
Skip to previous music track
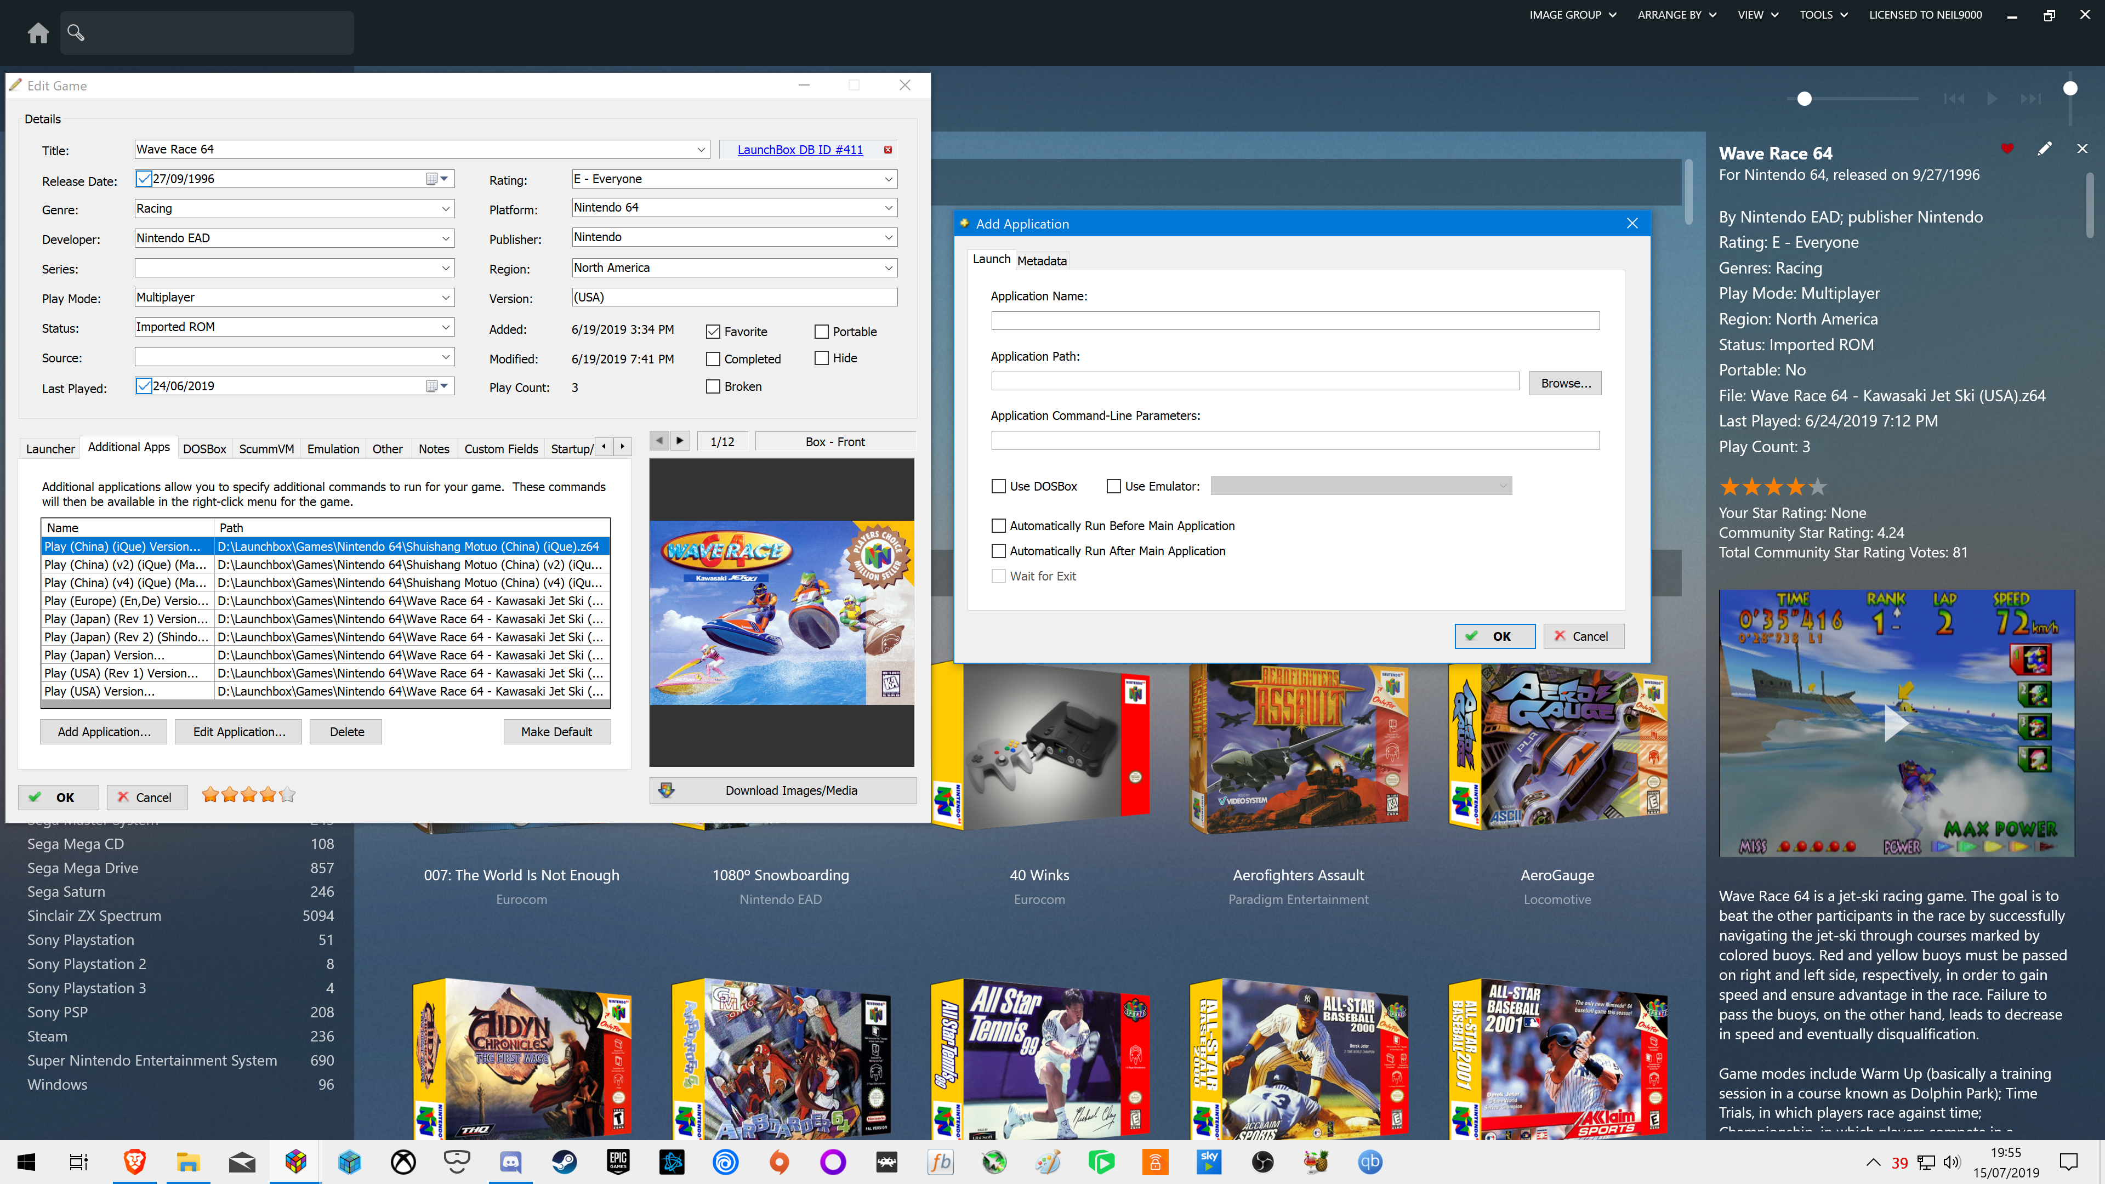1954,99
